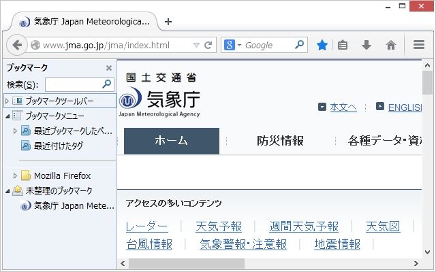The width and height of the screenshot is (436, 272).
Task: Click the arrow icon beside ENGLISH
Action: pos(380,106)
